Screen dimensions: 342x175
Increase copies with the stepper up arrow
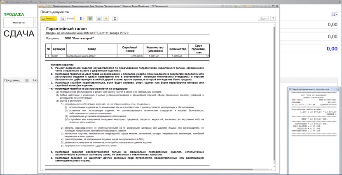click(x=84, y=17)
